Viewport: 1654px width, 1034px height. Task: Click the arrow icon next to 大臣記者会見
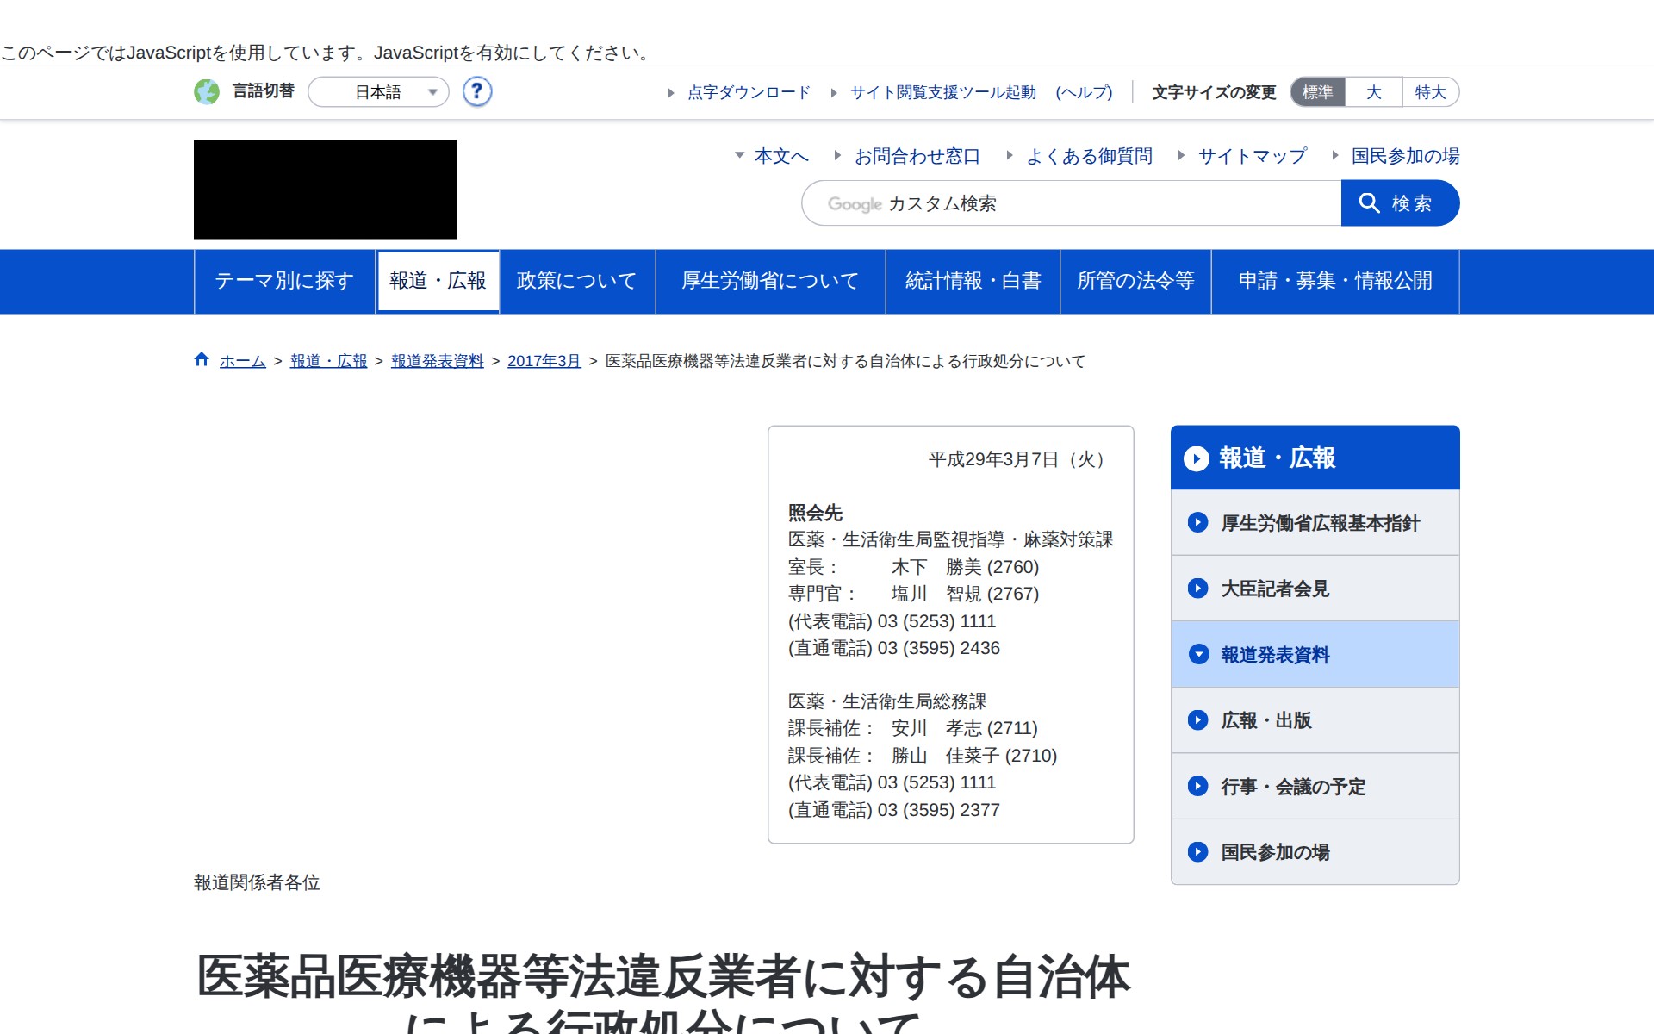[x=1197, y=589]
